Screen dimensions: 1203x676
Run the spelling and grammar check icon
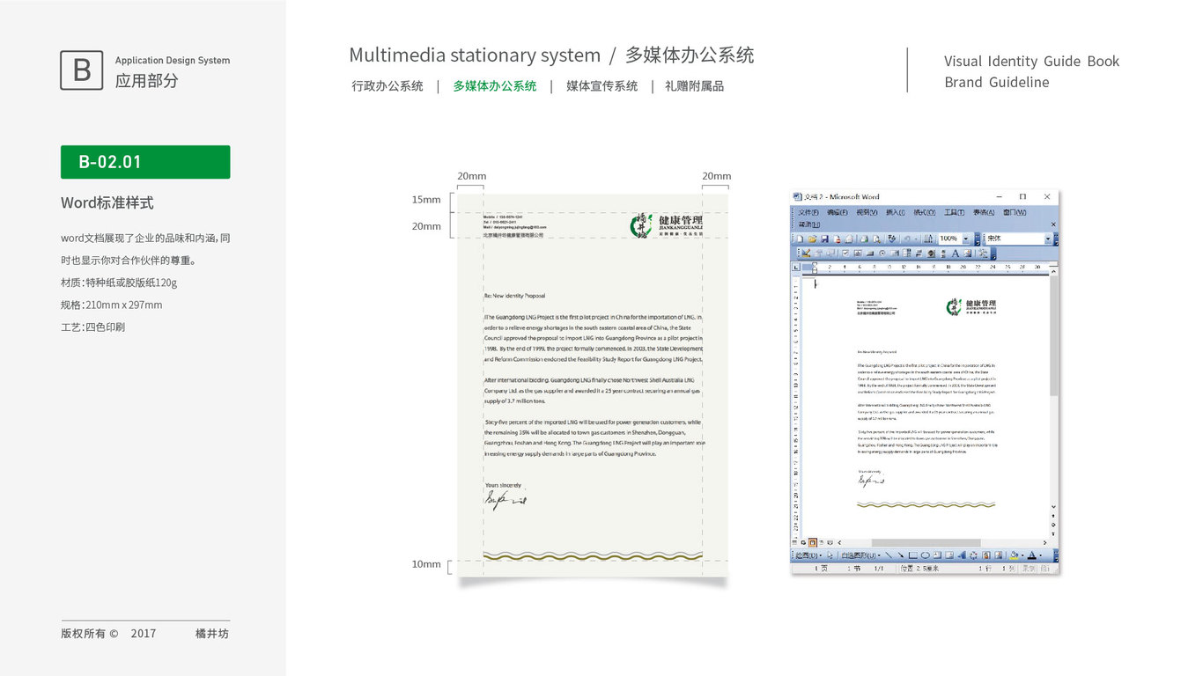(x=892, y=239)
